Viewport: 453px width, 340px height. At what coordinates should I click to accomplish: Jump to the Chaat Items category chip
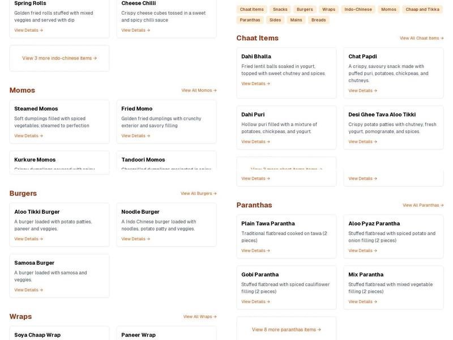tap(251, 10)
